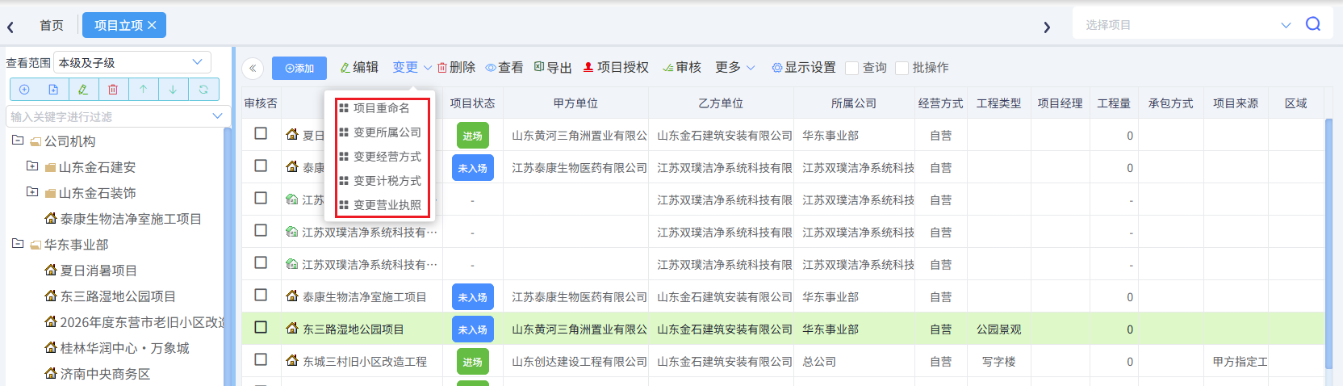
Task: Check the 未入场 row with 乙方 江苏双璞洁净系统科技
Action: 261,166
